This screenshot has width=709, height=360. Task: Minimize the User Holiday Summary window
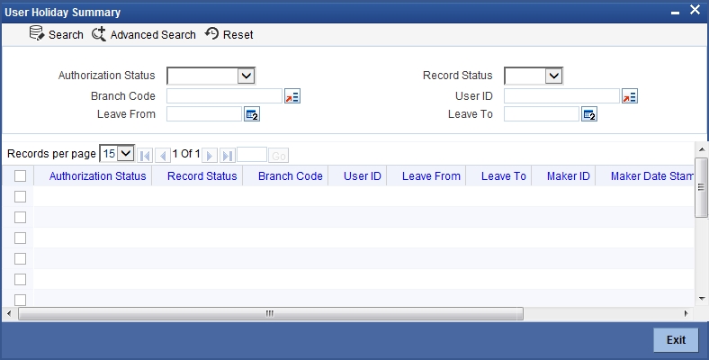pyautogui.click(x=675, y=13)
